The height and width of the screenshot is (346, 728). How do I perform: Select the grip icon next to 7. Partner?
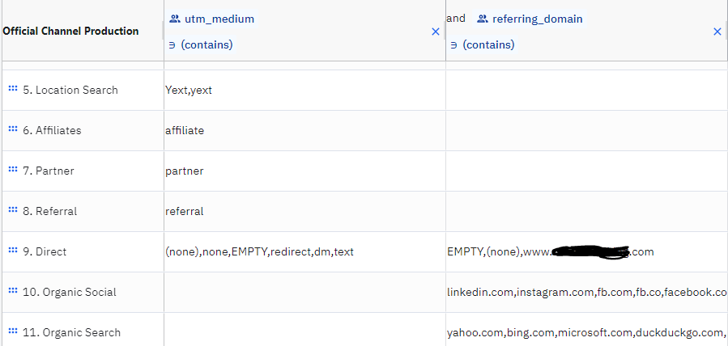(x=12, y=171)
